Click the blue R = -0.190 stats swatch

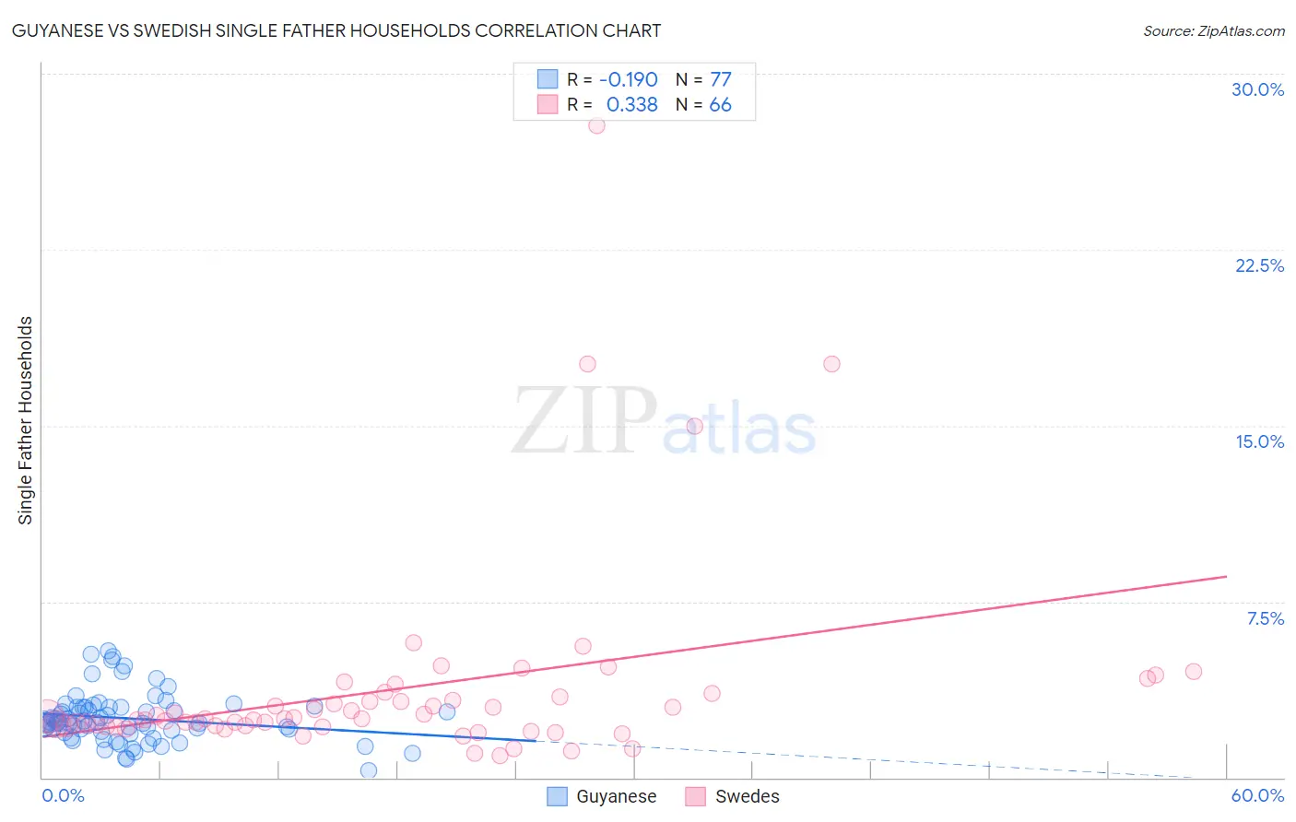pos(548,79)
